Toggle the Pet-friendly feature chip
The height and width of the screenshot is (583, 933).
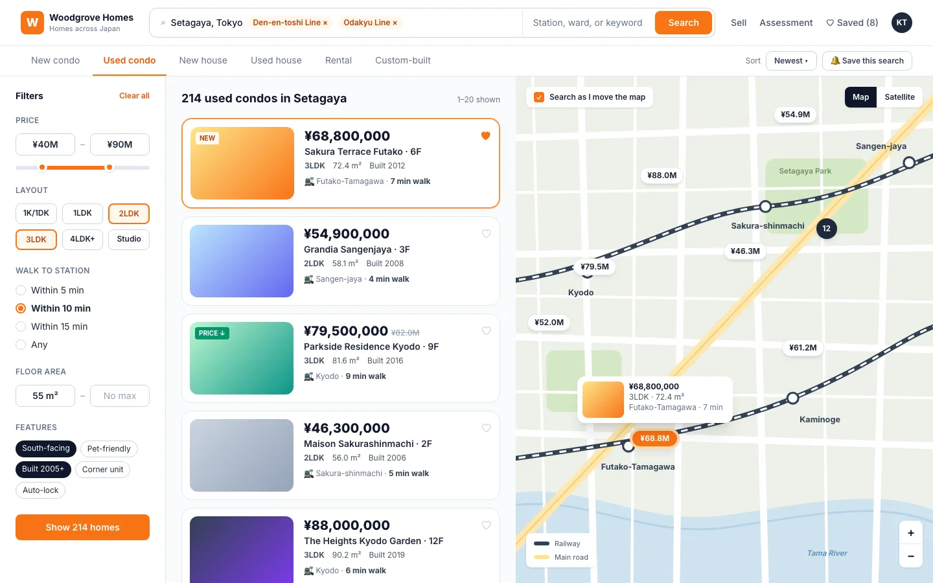(109, 449)
